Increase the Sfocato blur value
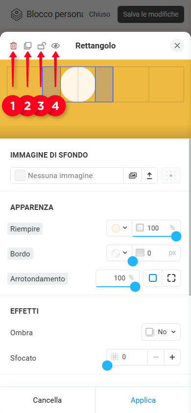 (172, 357)
